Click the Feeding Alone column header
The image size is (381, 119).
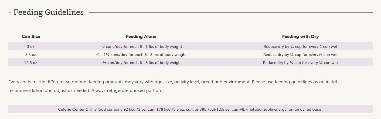(141, 37)
